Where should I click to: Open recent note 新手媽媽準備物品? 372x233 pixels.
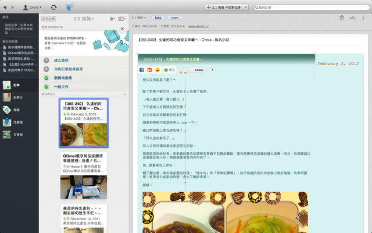click(x=20, y=47)
